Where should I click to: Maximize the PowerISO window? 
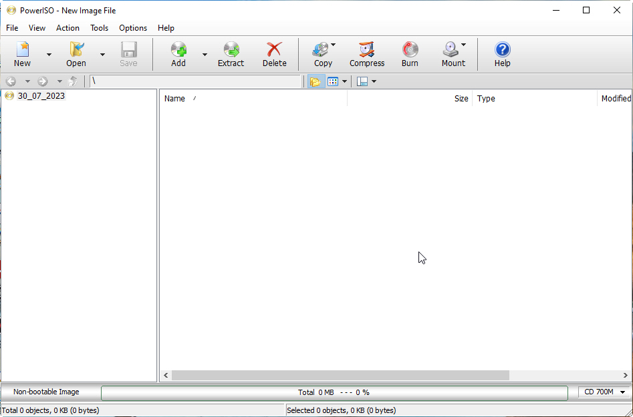(x=586, y=11)
